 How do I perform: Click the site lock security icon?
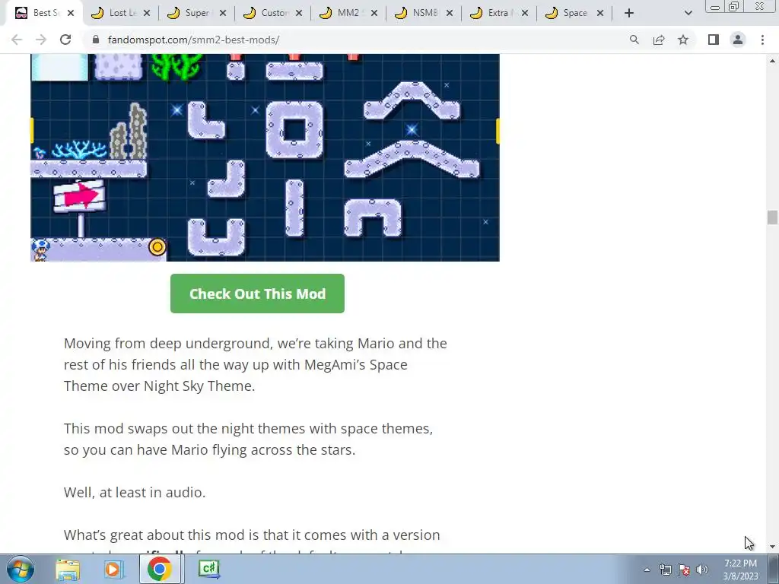point(96,40)
